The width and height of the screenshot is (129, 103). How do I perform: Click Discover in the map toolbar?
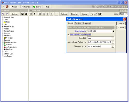(x=74, y=14)
